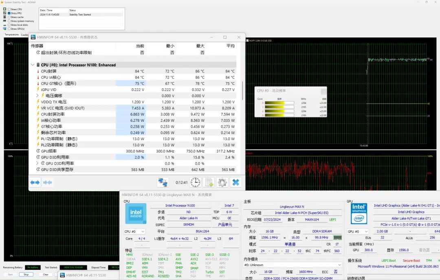Click the FPU icon next to Stress FPU
Image resolution: width=440 pixels, height=280 pixels.
[4, 13]
